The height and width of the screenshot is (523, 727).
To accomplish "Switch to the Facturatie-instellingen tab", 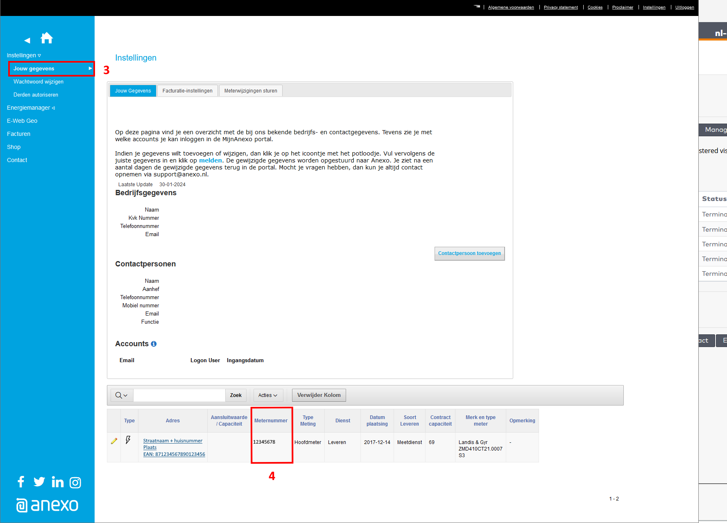I will click(x=187, y=91).
